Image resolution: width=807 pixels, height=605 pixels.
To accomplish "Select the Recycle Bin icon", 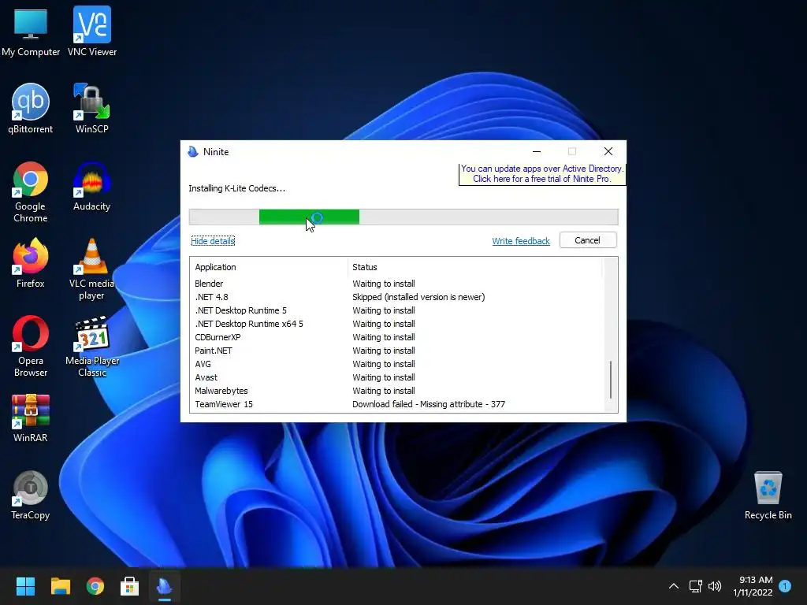I will tap(768, 496).
